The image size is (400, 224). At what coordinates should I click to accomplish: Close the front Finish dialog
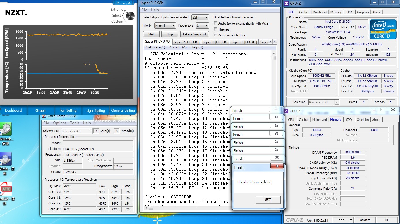[277, 166]
